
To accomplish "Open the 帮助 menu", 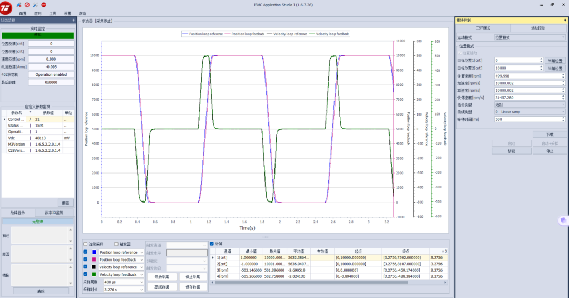I will tap(82, 13).
